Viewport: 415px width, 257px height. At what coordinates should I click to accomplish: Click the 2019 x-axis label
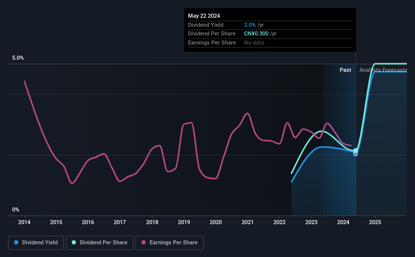tap(184, 222)
